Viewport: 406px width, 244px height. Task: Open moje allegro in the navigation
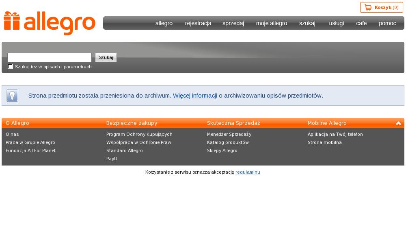point(272,23)
